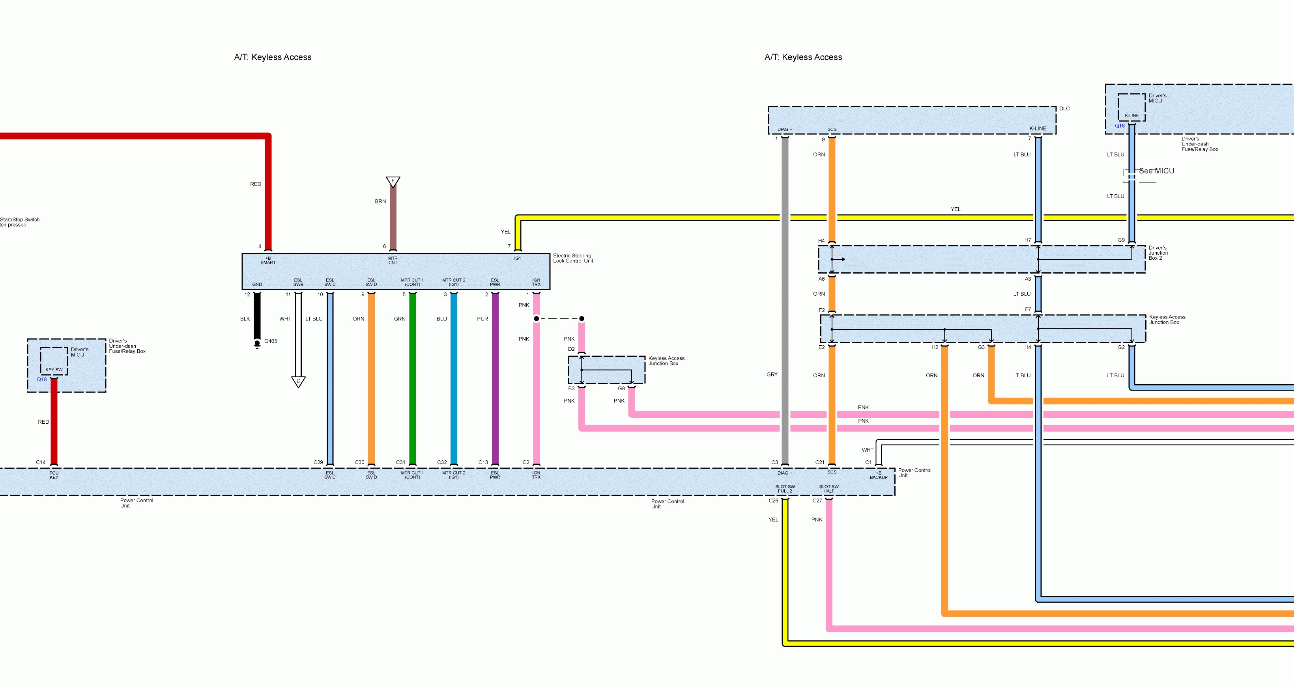This screenshot has height=687, width=1294.
Task: Click the SLOT SW HALF terminal C27
Action: pos(829,489)
